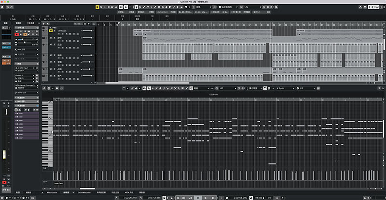Toggle the red Record Enable button in the Inspector
Image resolution: width=386 pixels, height=200 pixels.
[17, 34]
